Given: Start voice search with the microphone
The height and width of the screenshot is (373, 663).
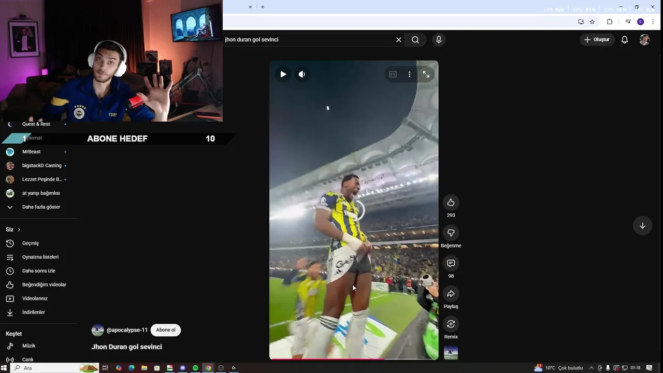Looking at the screenshot, I should click(x=439, y=39).
